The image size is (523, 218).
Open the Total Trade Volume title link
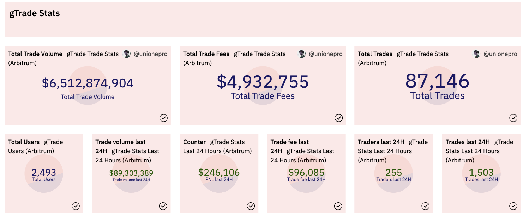pos(35,54)
